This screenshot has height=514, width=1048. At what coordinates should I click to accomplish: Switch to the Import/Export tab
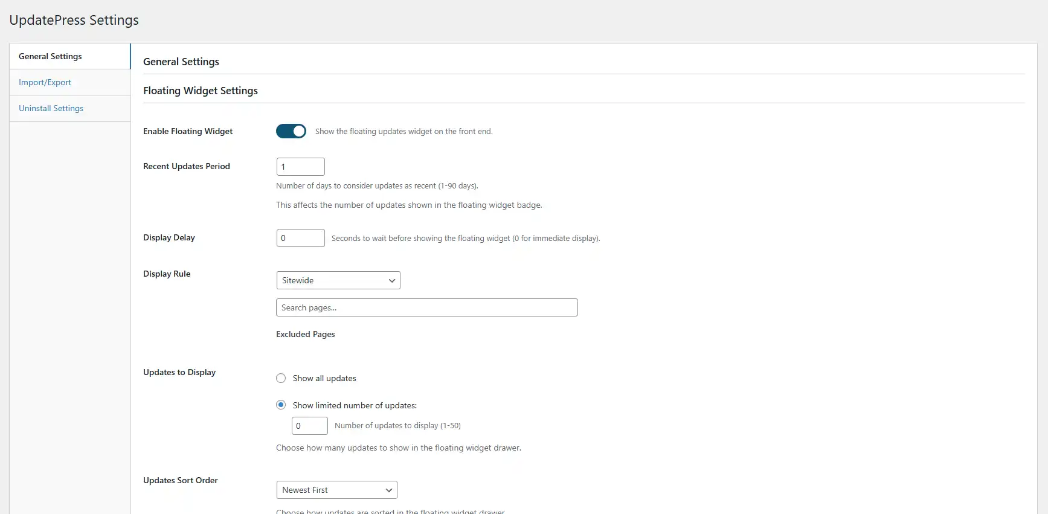coord(70,82)
